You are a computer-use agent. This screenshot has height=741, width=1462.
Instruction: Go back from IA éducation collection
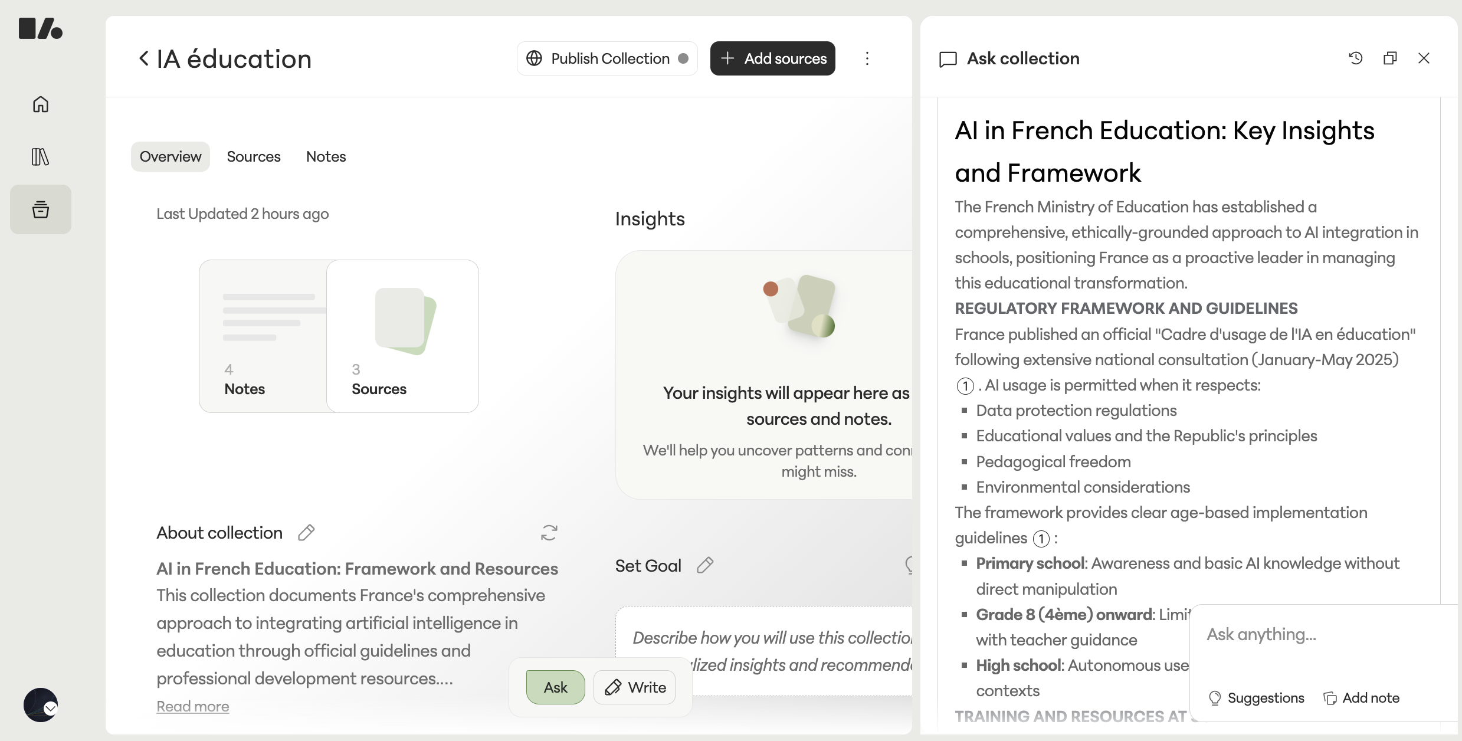143,58
